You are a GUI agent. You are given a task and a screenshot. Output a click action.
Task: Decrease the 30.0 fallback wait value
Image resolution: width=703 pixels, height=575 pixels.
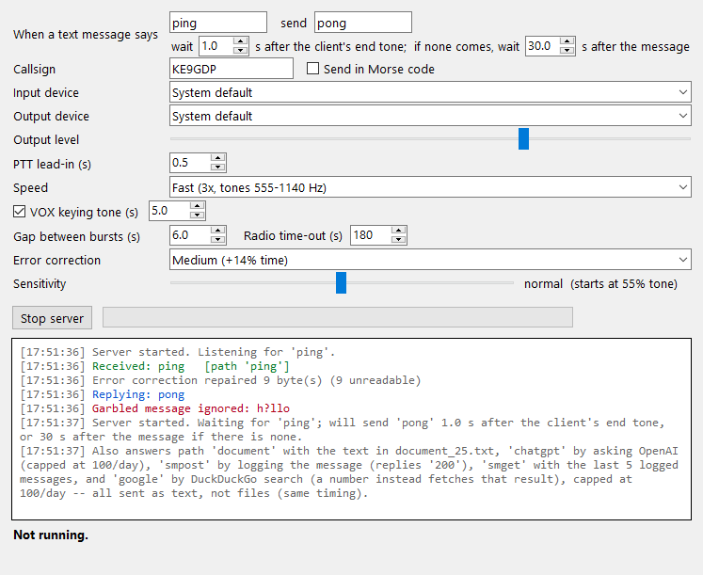[567, 50]
